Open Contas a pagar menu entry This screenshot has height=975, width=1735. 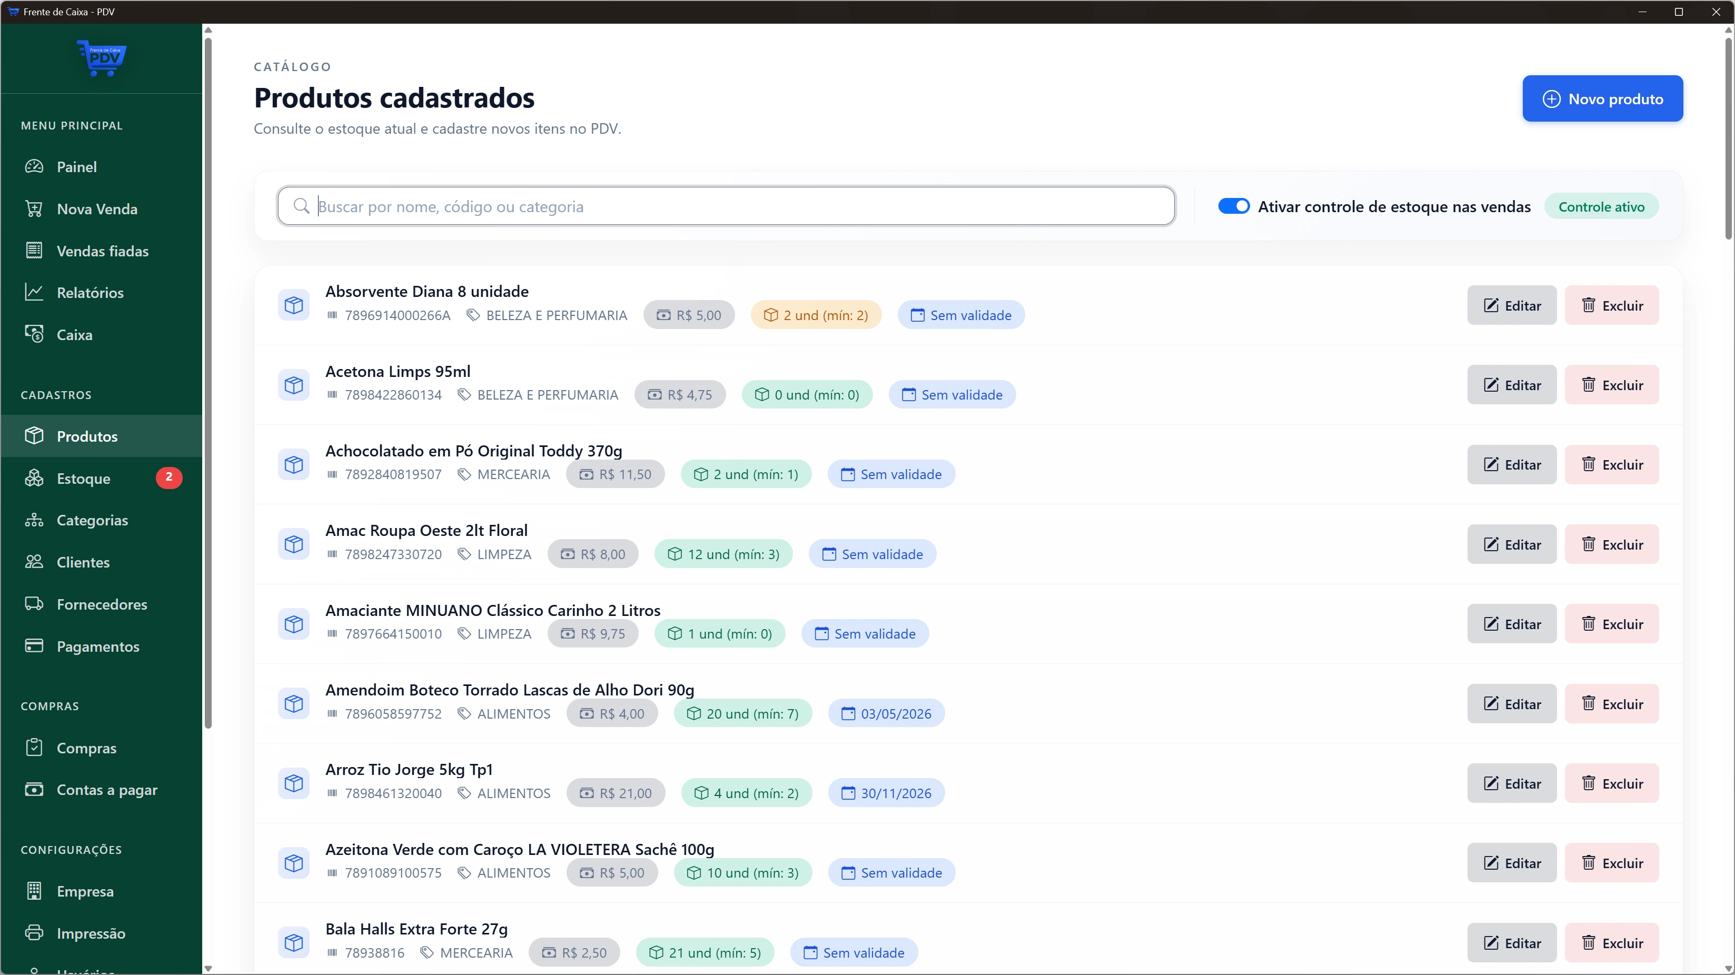106,789
